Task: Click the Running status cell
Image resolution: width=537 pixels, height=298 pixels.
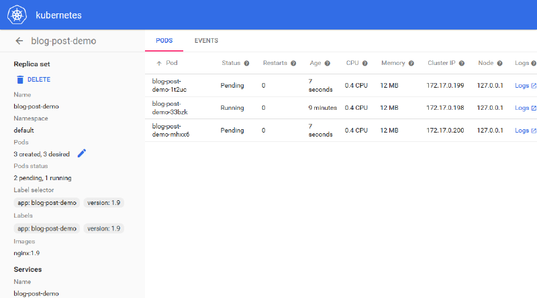Action: pyautogui.click(x=232, y=108)
